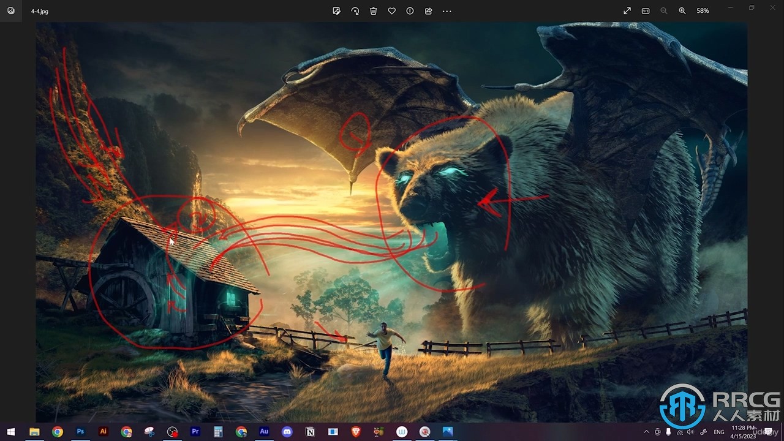784x441 pixels.
Task: Zoom in with magnifier plus
Action: (682, 11)
